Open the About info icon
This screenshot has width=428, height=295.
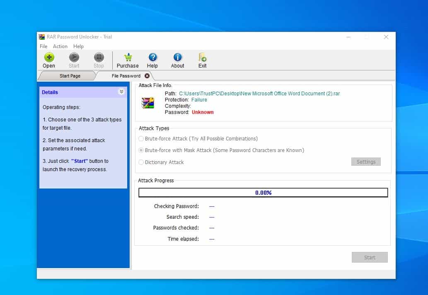177,57
